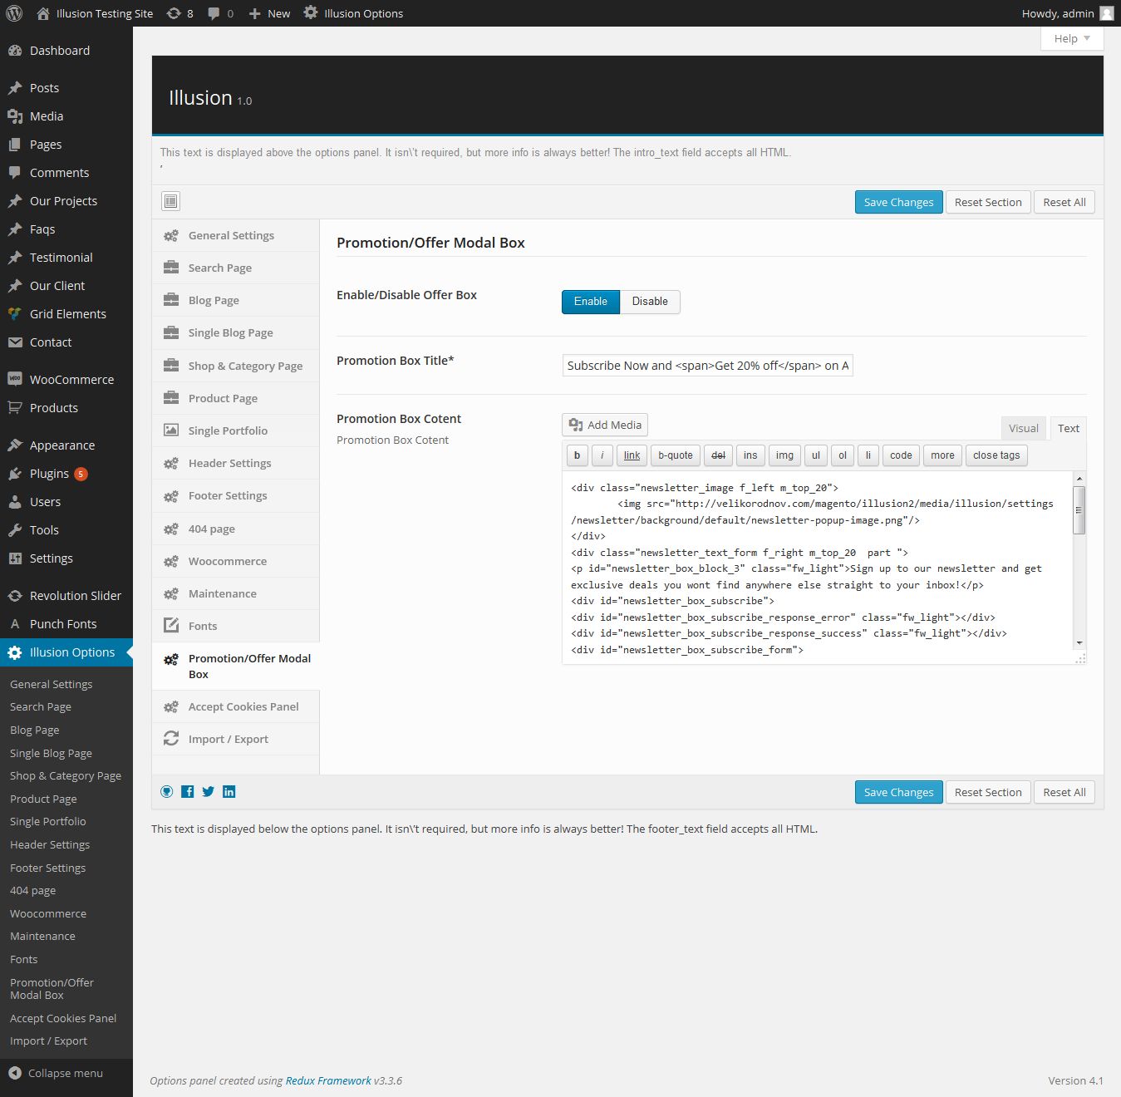Enable the Offer Box
Image resolution: width=1121 pixels, height=1097 pixels.
click(x=591, y=301)
